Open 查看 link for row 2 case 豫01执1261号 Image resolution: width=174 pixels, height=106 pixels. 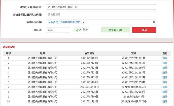(x=165, y=63)
